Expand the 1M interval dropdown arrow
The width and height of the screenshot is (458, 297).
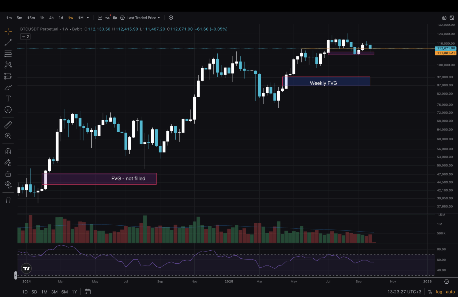pos(88,18)
